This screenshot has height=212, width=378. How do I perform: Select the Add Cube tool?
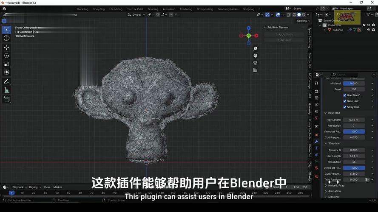pyautogui.click(x=6, y=99)
